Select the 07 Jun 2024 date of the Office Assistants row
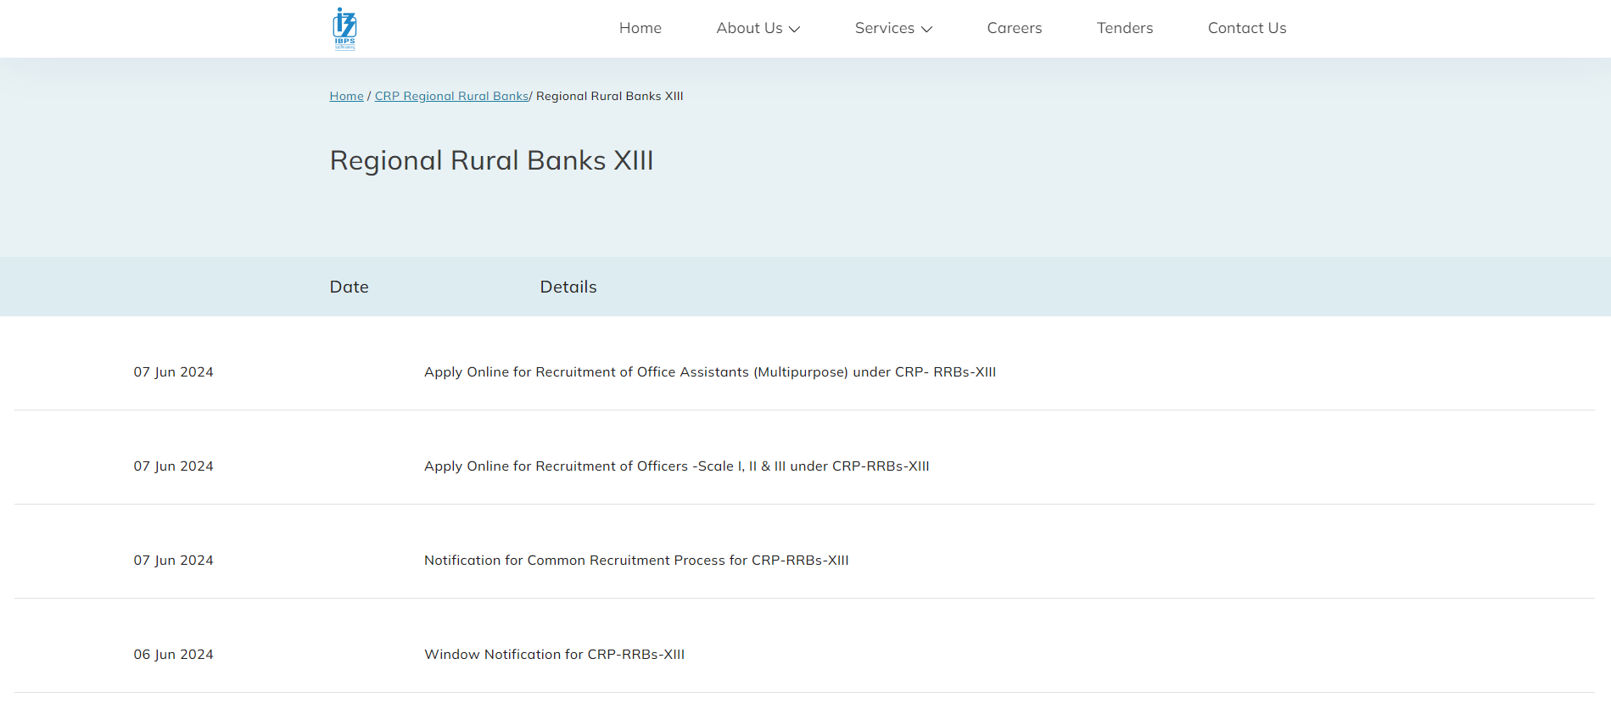The width and height of the screenshot is (1611, 720). [174, 372]
